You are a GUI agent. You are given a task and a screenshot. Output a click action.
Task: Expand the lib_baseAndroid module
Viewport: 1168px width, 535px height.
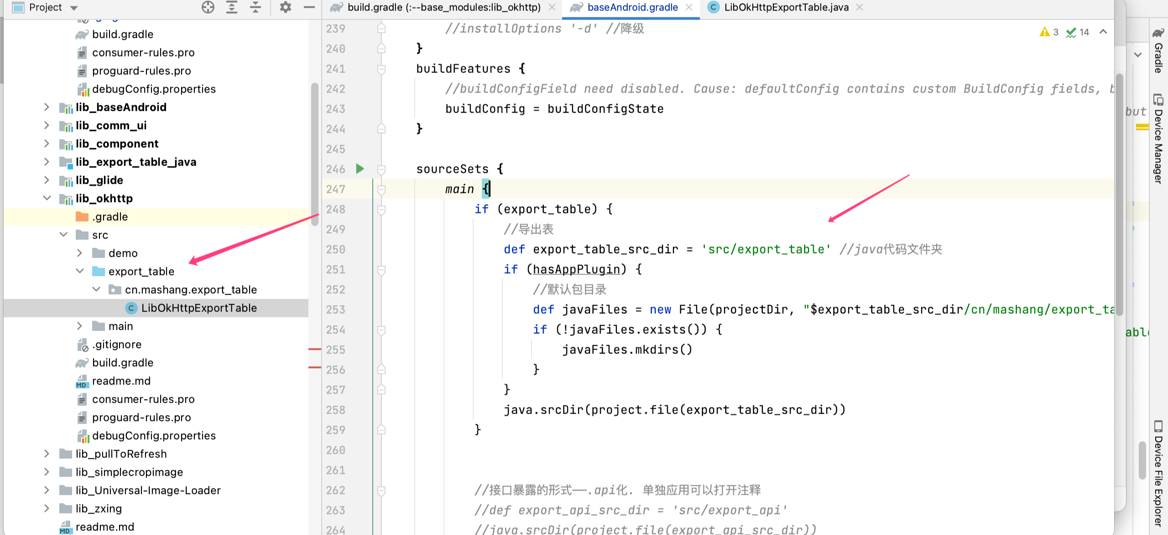(47, 107)
